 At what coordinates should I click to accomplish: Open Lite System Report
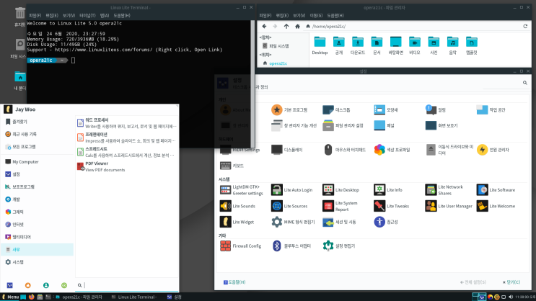tap(341, 206)
